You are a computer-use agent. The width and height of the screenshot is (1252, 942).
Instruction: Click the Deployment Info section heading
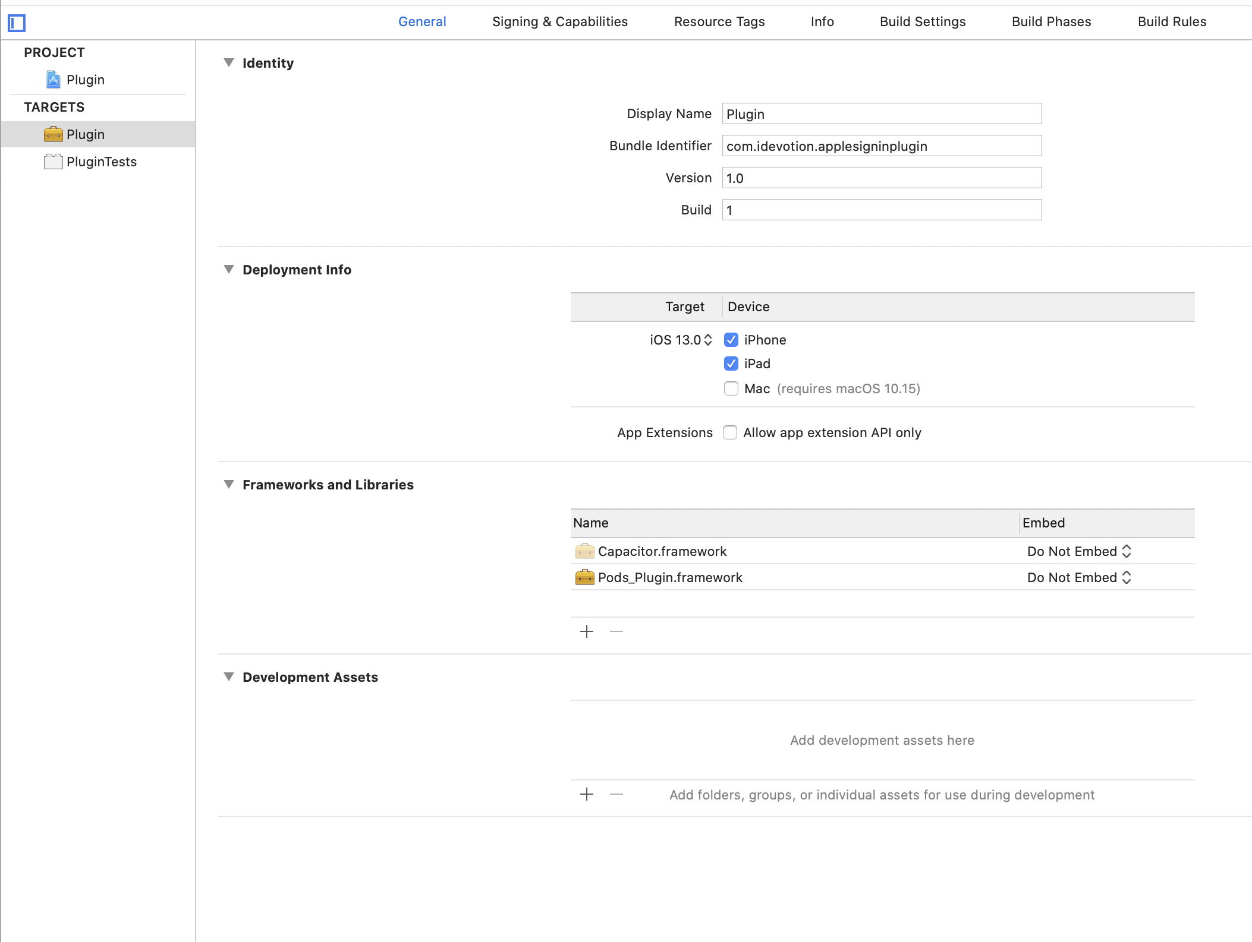coord(297,270)
